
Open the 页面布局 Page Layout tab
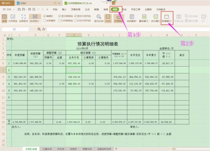76,10
